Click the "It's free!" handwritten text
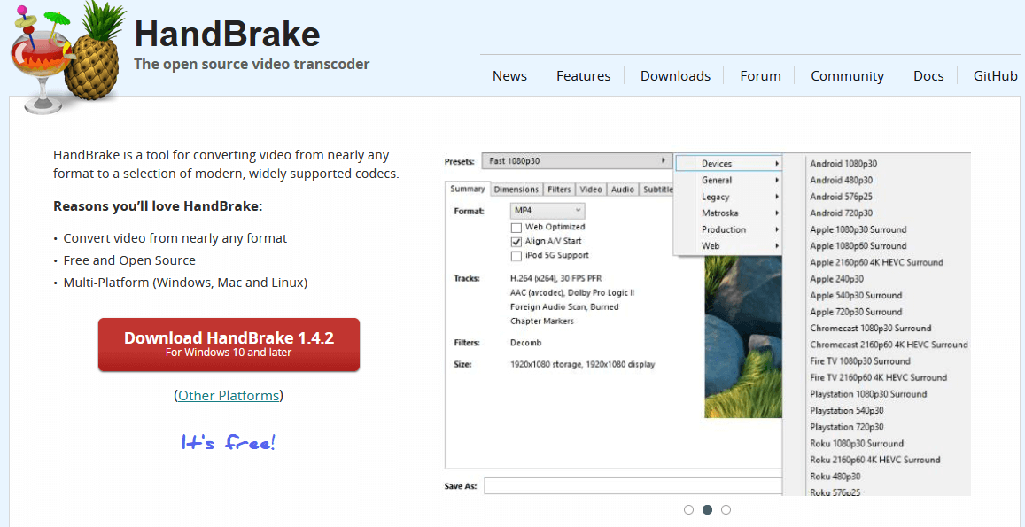Viewport: 1025px width, 527px height. [x=229, y=443]
